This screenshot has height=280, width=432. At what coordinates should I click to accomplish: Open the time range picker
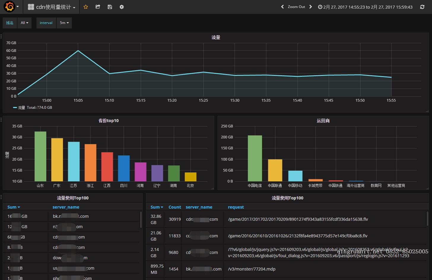click(365, 7)
